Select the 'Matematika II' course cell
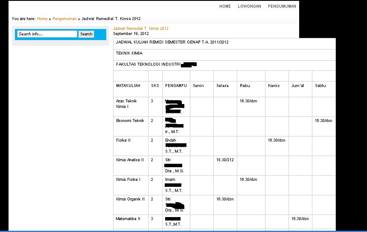The height and width of the screenshot is (232, 367). click(128, 219)
